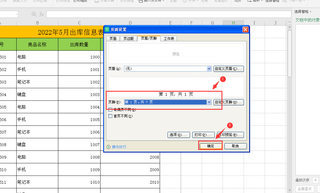Click the cell containing 1008

[x=79, y=157]
